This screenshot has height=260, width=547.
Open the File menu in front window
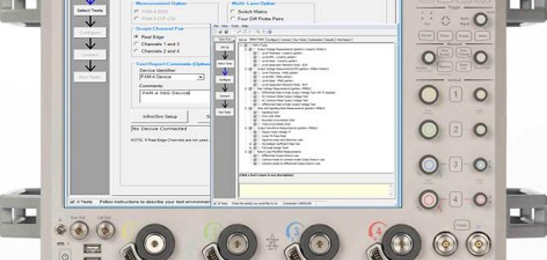point(216,26)
